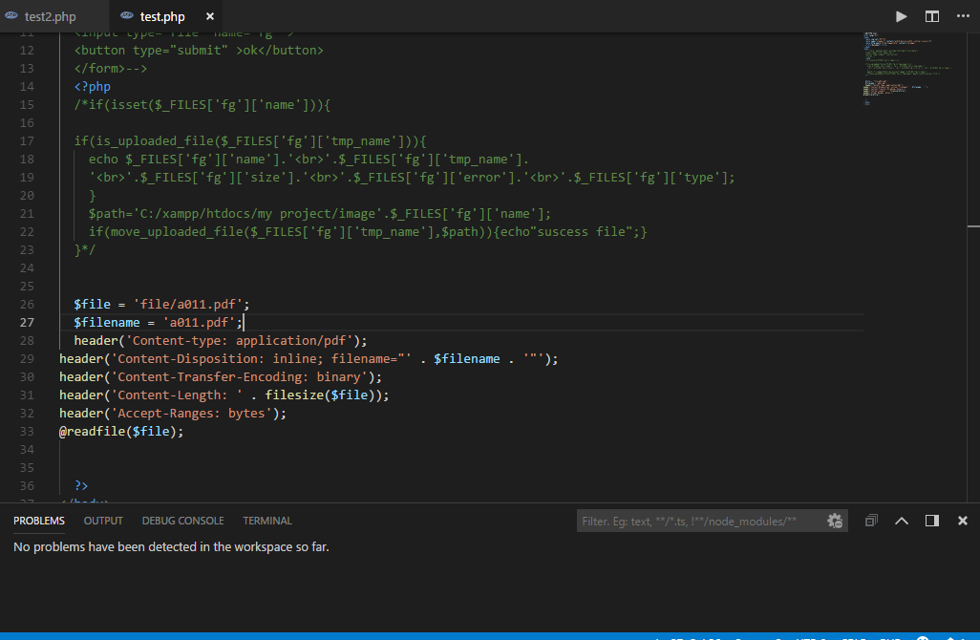This screenshot has width=980, height=640.
Task: Click the PHP file icon on the test2.php tab
Action: (11, 15)
